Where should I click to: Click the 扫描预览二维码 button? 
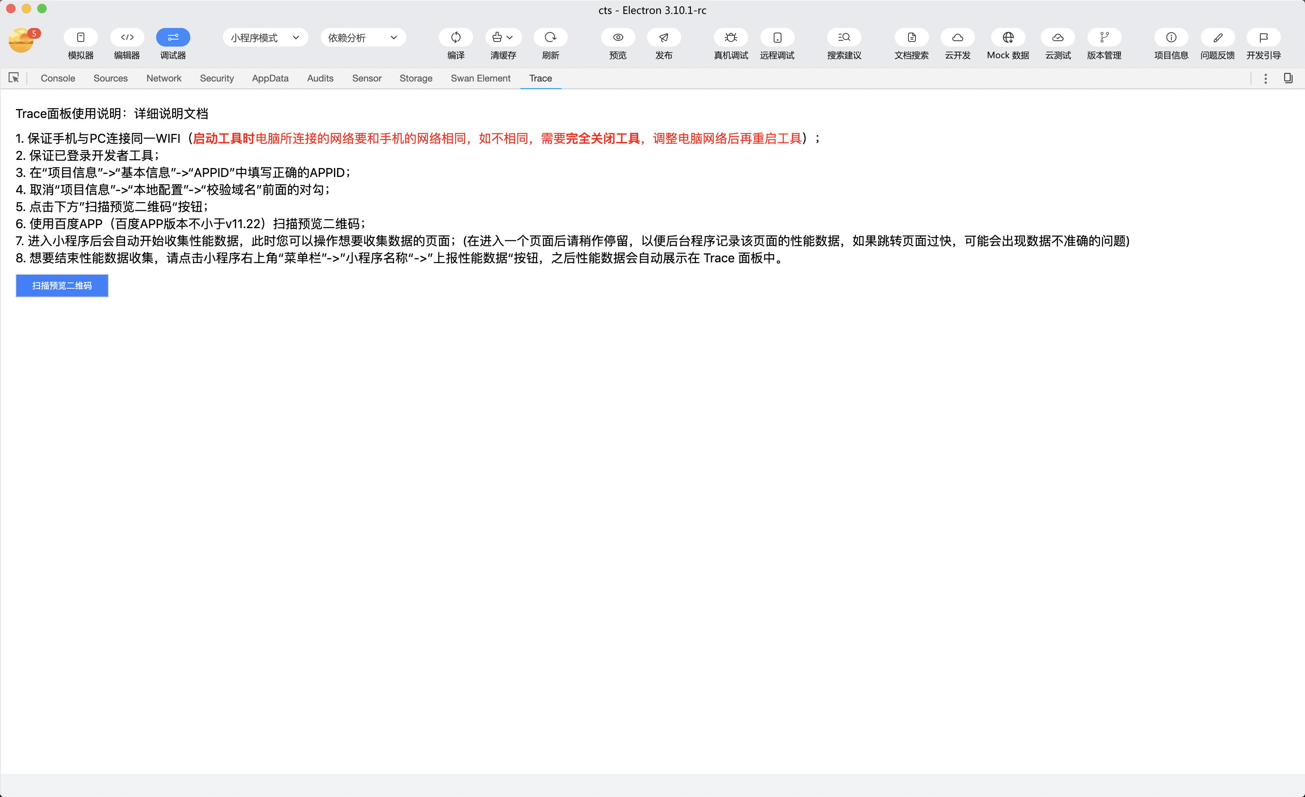click(x=62, y=286)
